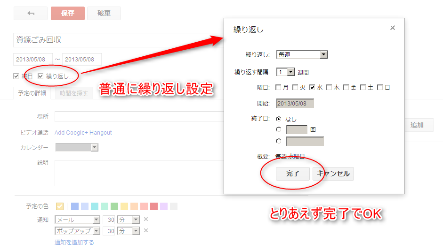The height and width of the screenshot is (250, 443).
Task: Select the なし end date radio button
Action: point(279,119)
